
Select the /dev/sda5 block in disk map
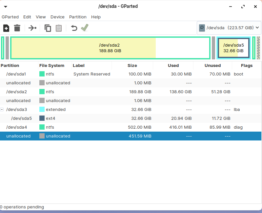[x=233, y=48]
